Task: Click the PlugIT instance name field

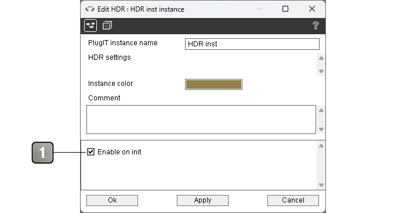Action: (252, 44)
